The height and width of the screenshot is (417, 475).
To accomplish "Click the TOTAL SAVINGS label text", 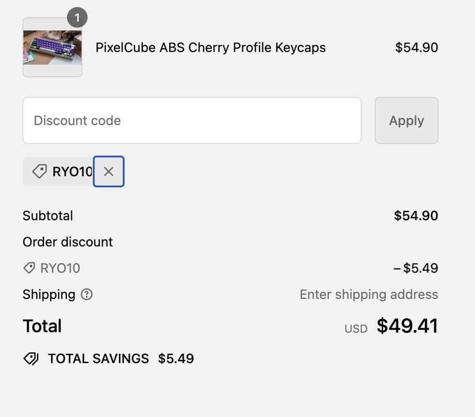I will [x=98, y=359].
